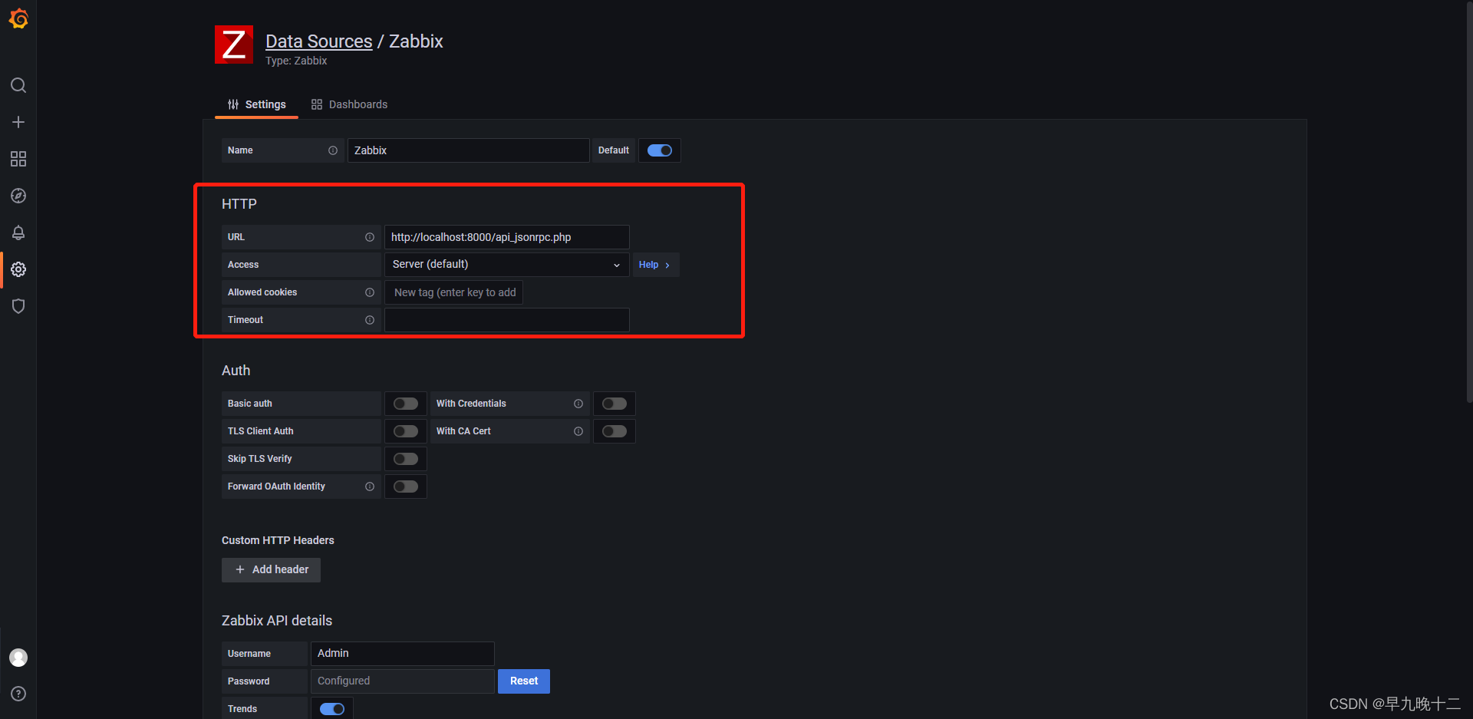Click the Reset password button
Screen dimensions: 1473x719
(x=523, y=681)
